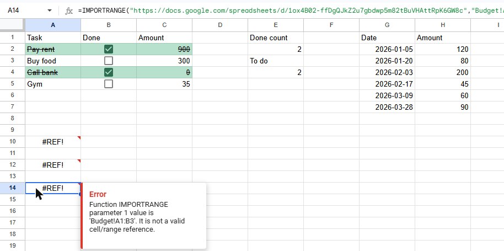Select column A header
Image resolution: width=504 pixels, height=251 pixels.
[x=53, y=25]
